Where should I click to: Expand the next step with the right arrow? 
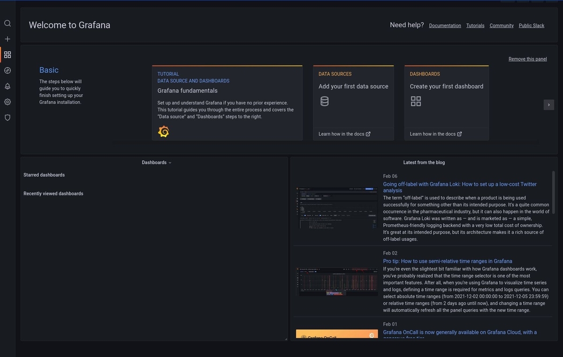548,104
